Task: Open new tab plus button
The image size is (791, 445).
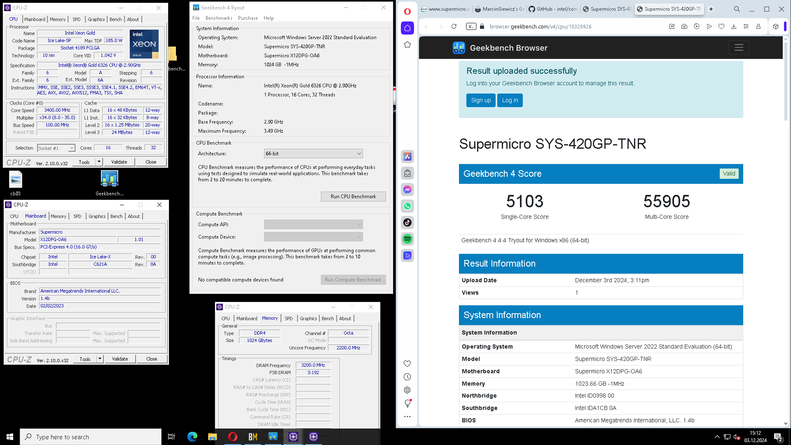Action: coord(711,9)
